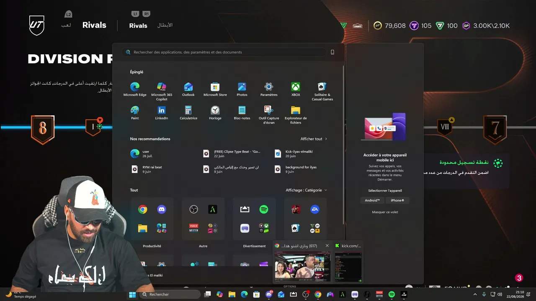The width and height of the screenshot is (536, 301).
Task: Click the 79,608 coins balance
Action: pyautogui.click(x=390, y=26)
